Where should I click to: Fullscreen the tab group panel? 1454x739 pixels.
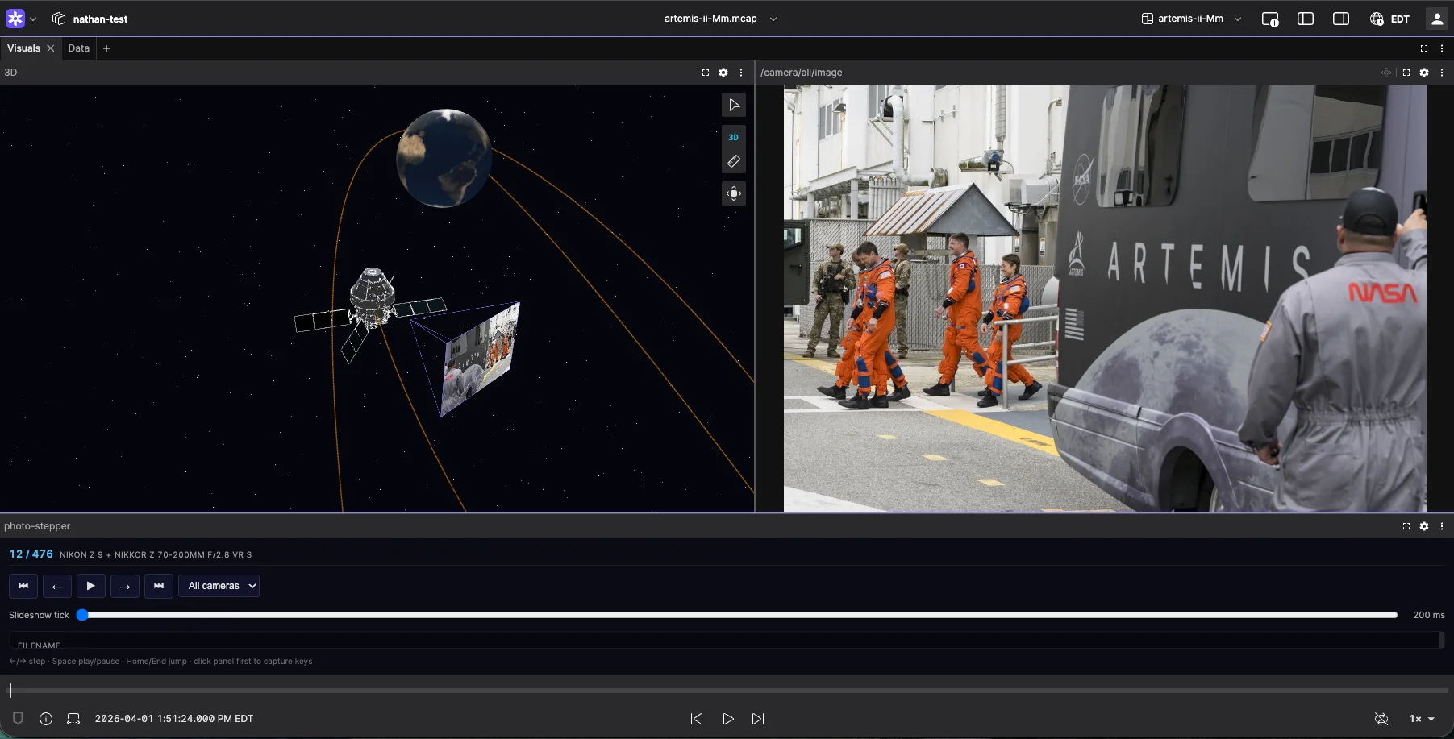tap(1424, 48)
